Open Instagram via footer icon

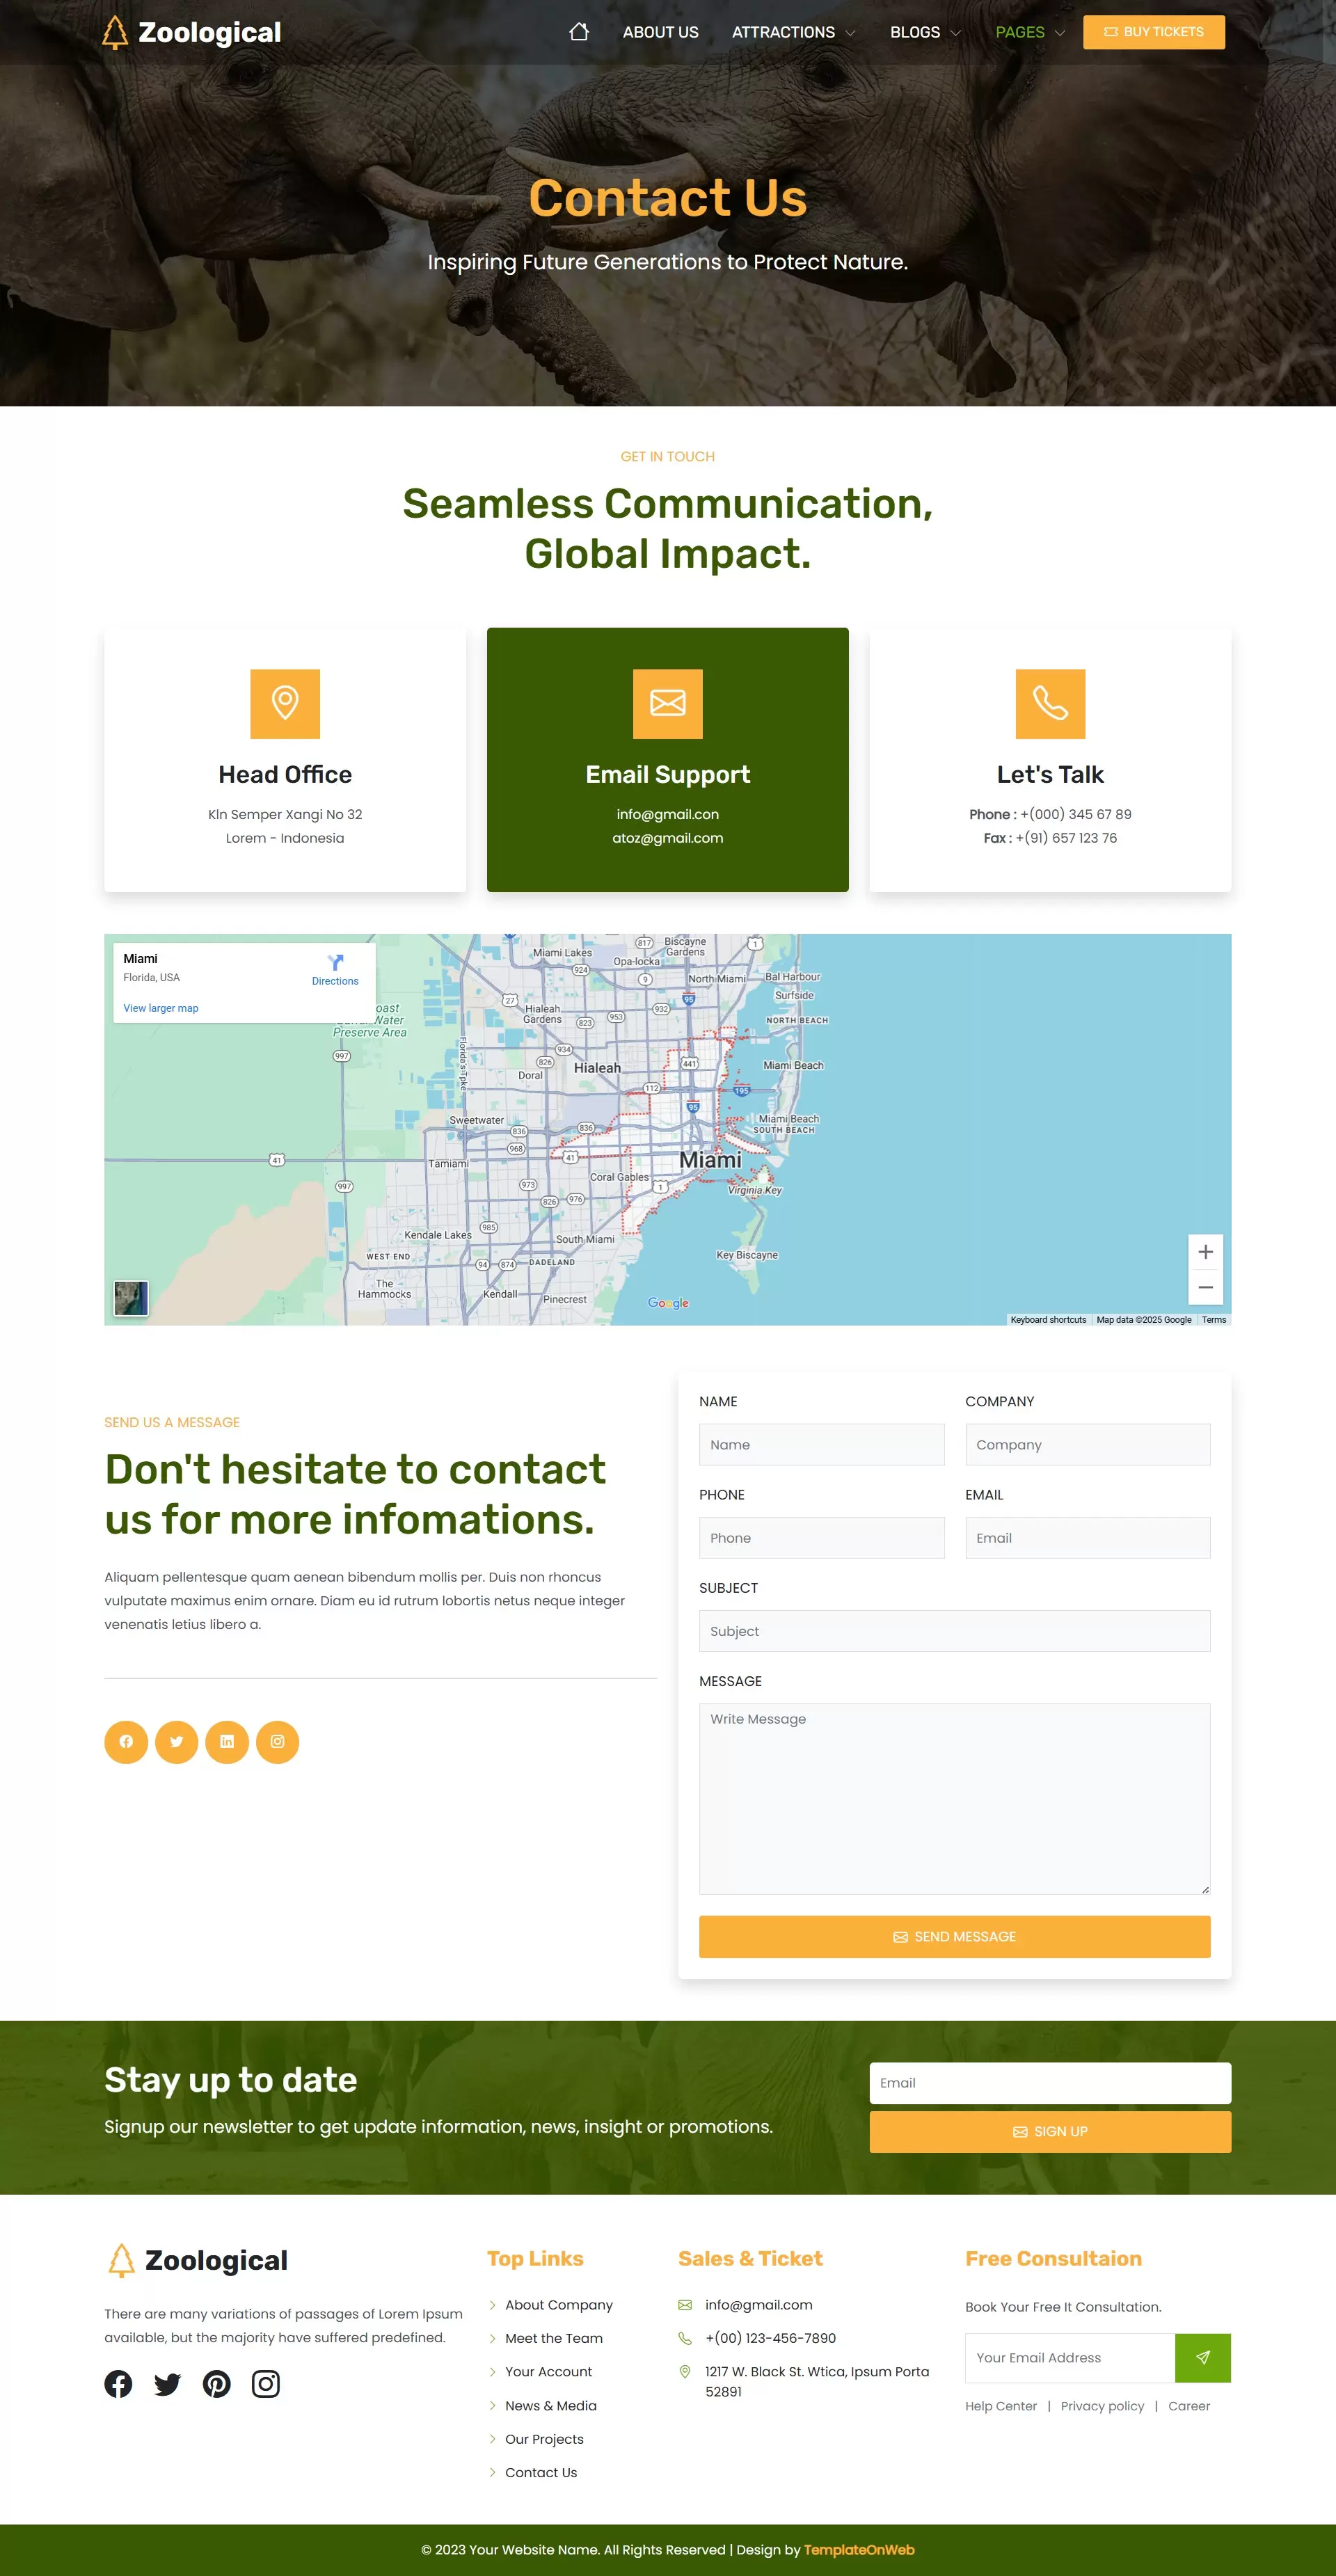click(x=265, y=2384)
